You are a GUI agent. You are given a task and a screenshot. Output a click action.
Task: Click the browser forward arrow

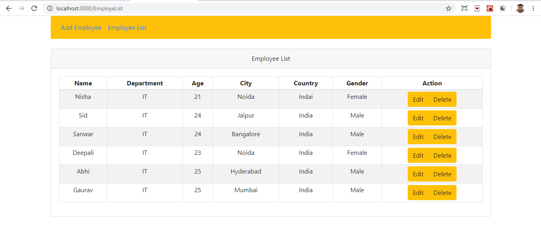coord(21,8)
